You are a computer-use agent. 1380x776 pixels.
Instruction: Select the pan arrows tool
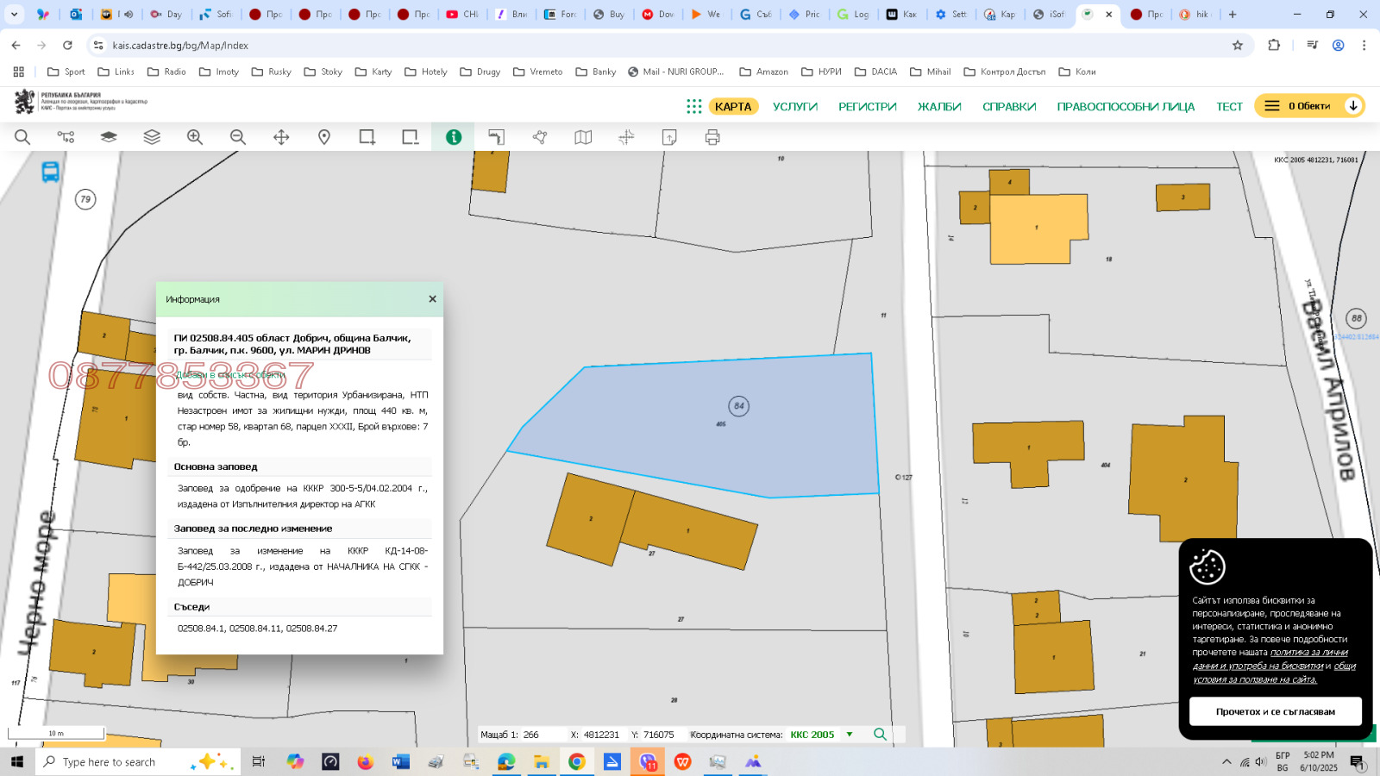pos(281,137)
